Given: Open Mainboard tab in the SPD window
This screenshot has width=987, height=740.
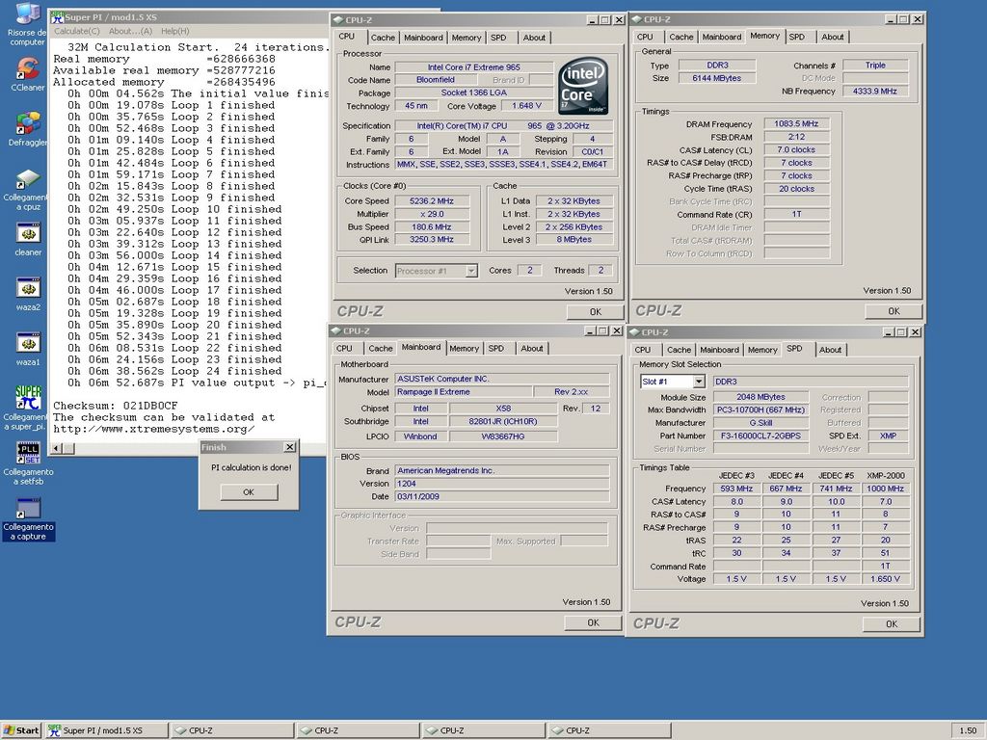Looking at the screenshot, I should click(719, 350).
